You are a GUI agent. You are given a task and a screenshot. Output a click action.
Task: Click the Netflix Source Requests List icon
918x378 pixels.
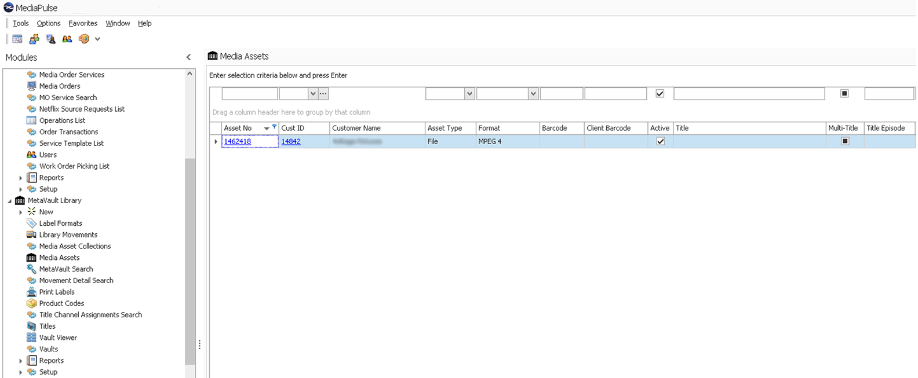(x=32, y=109)
